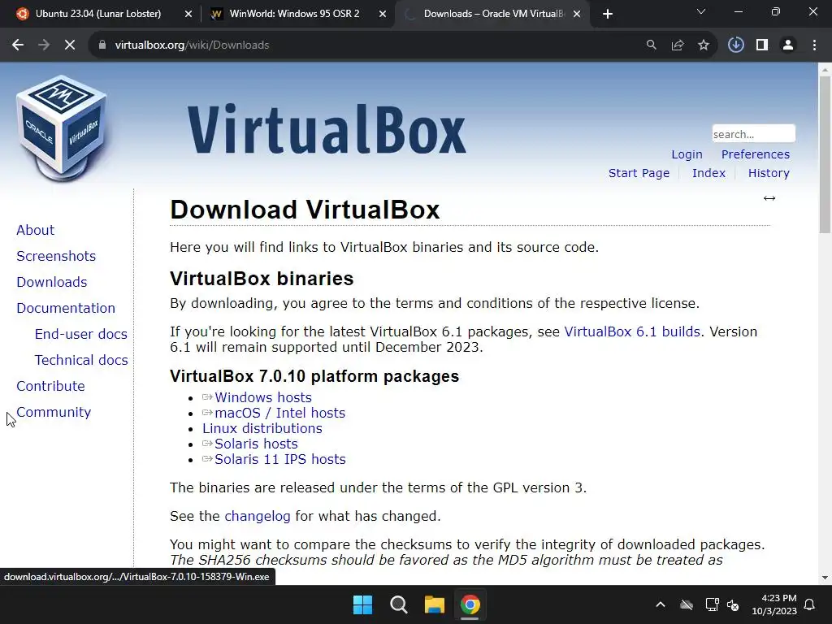The height and width of the screenshot is (624, 832).
Task: Close the WinWorld Windows 95 tab
Action: pyautogui.click(x=383, y=14)
